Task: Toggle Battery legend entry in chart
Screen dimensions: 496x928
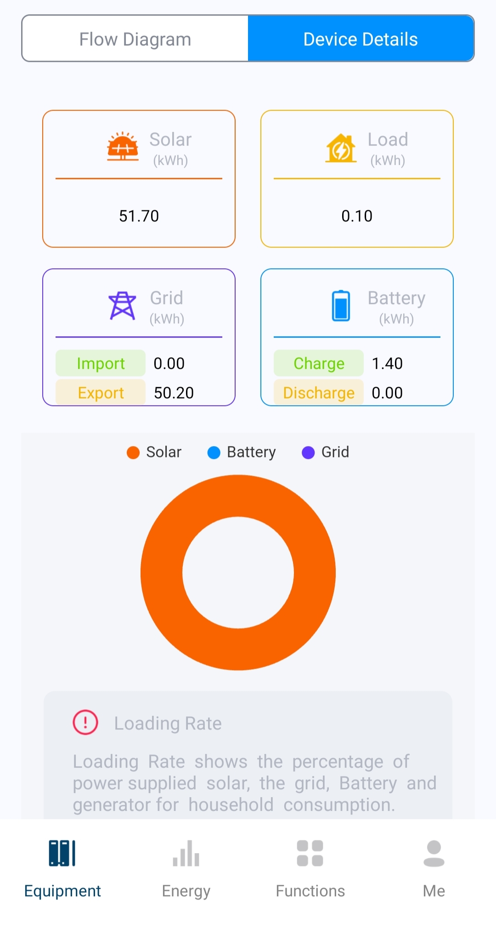Action: [242, 452]
